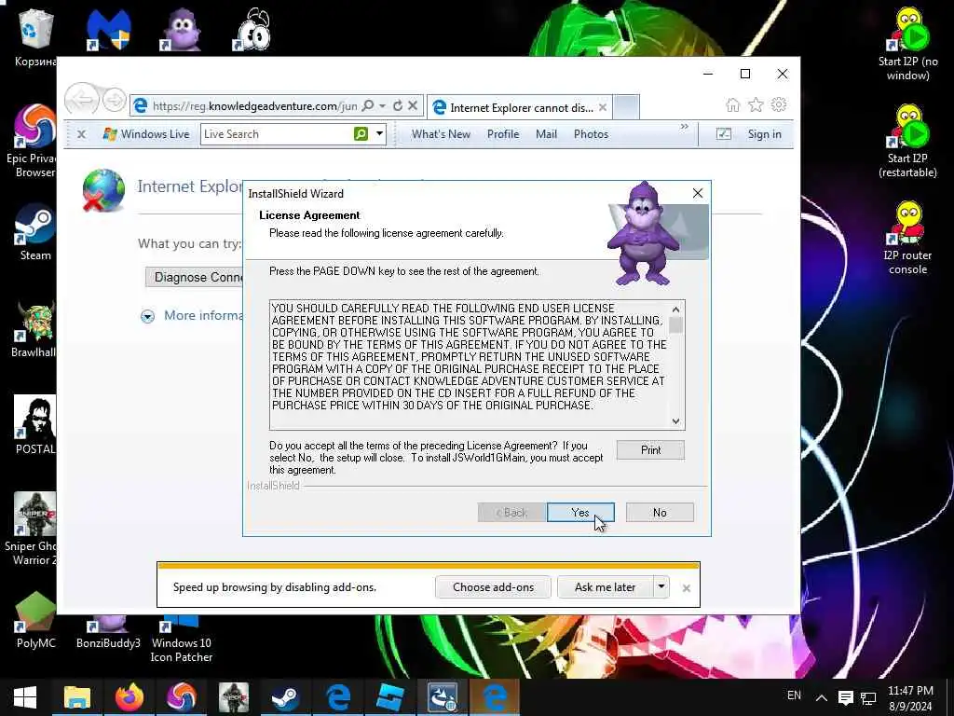Click the toolbar icon left of Sign in
Image resolution: width=954 pixels, height=716 pixels.
723,134
